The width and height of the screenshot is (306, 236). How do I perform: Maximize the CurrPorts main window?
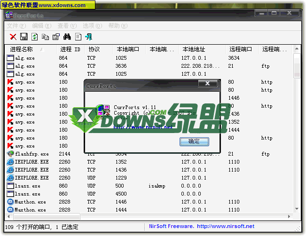click(x=274, y=13)
